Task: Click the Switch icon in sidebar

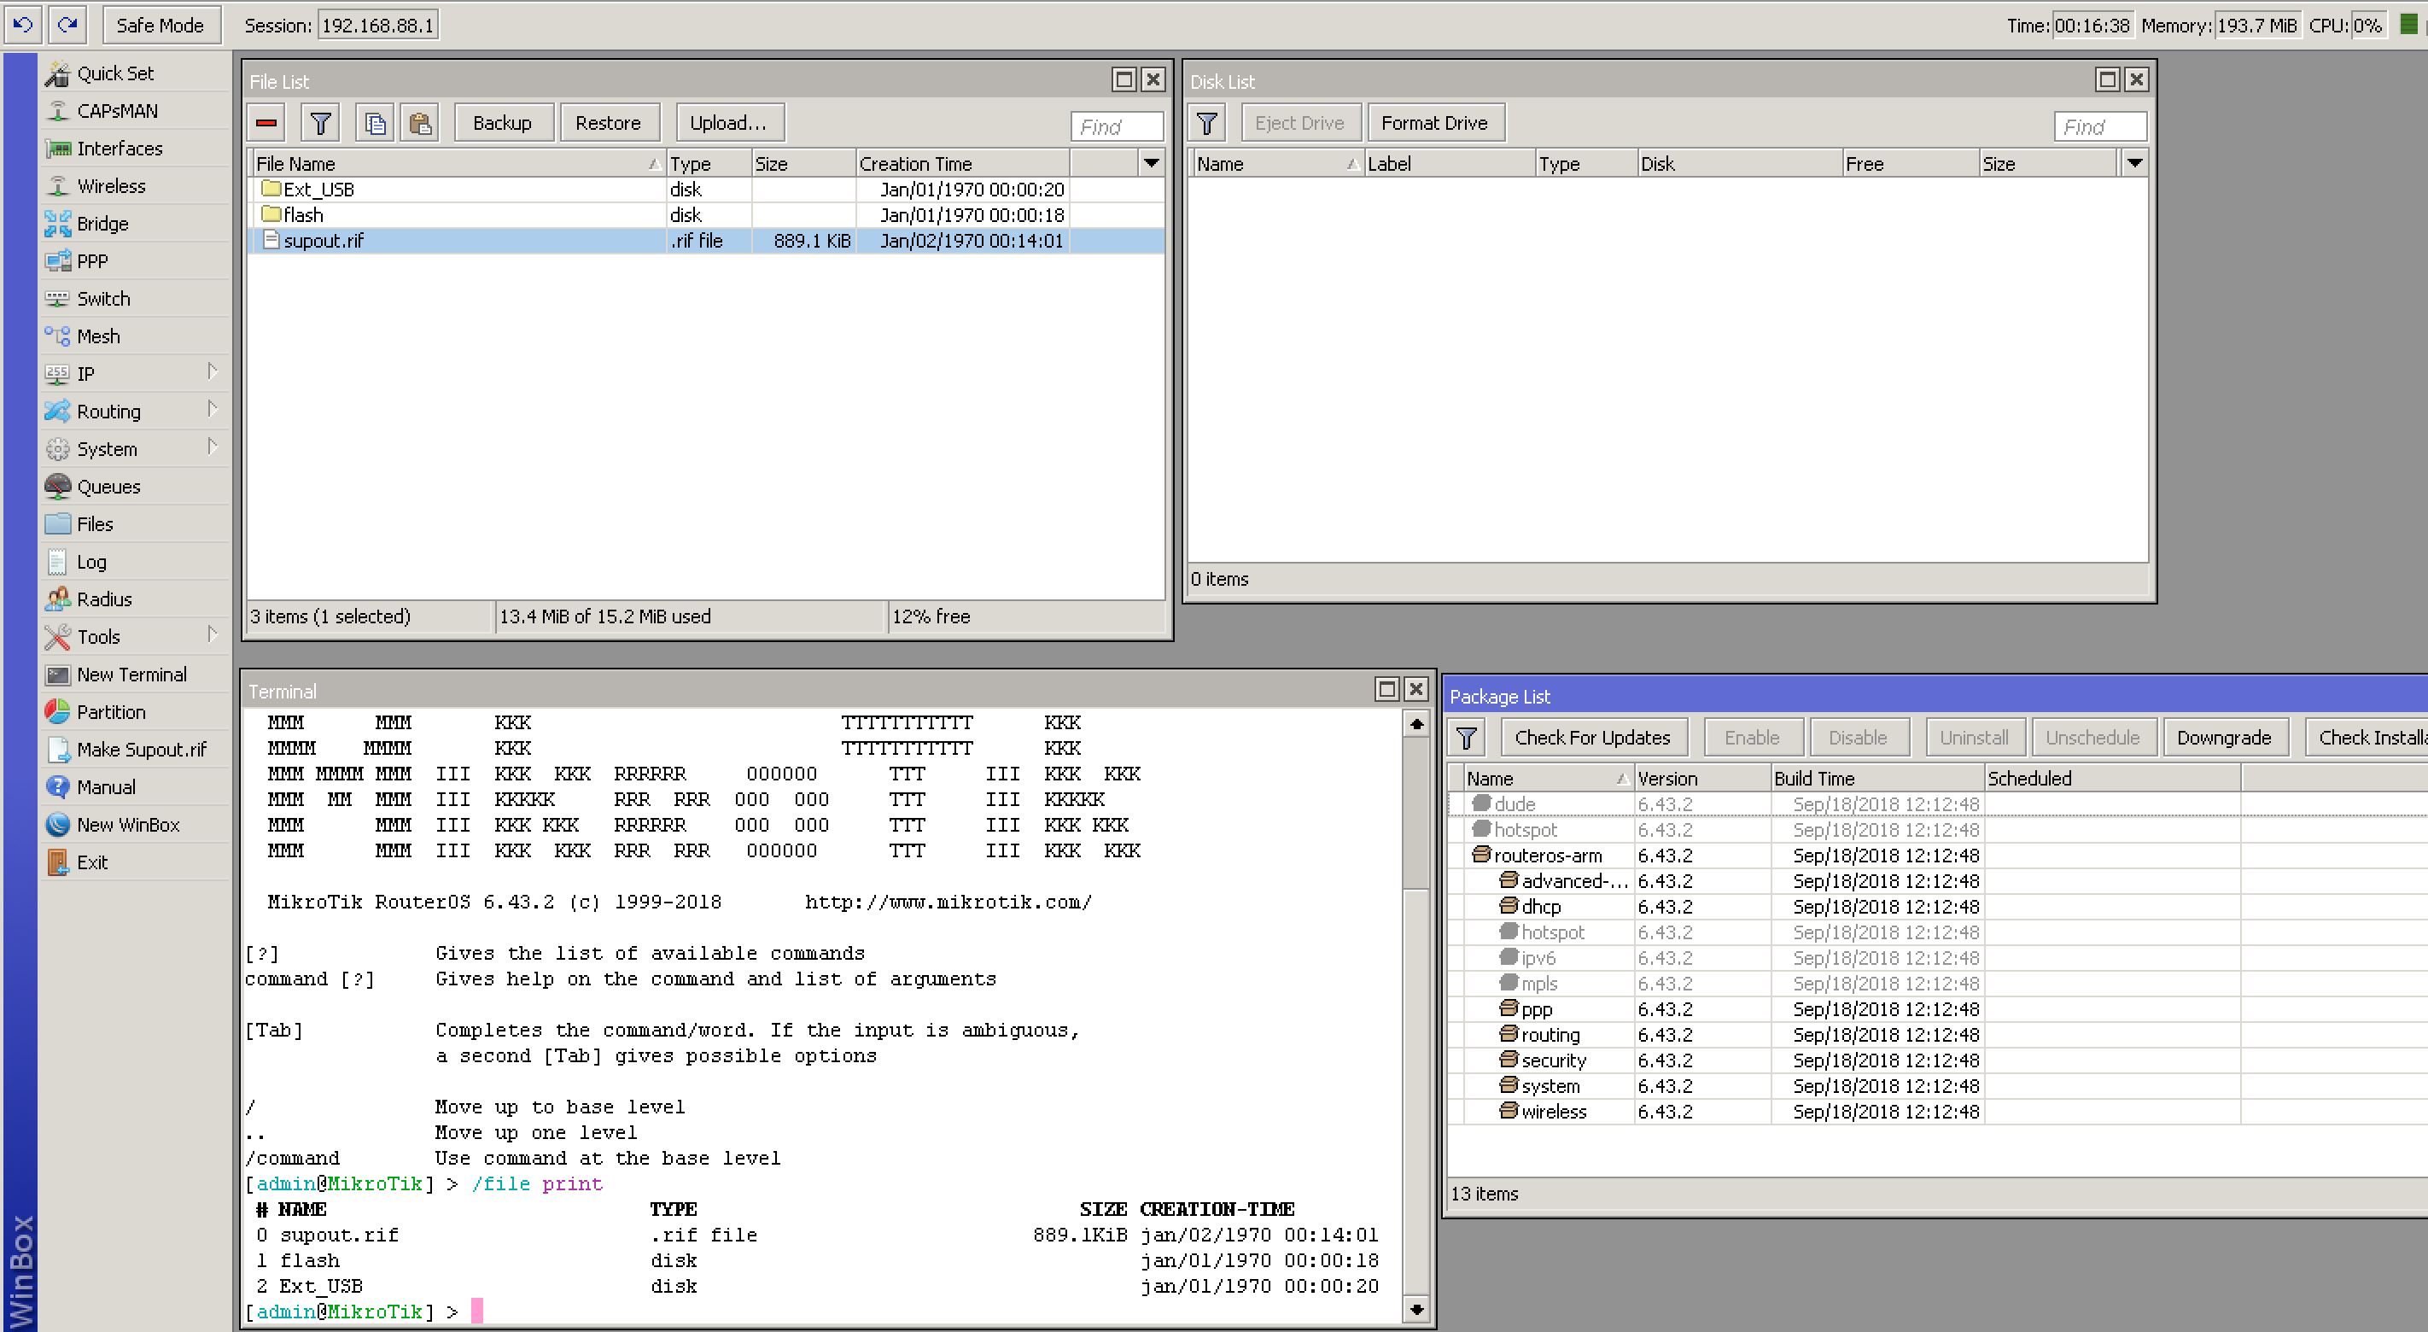Action: point(57,299)
